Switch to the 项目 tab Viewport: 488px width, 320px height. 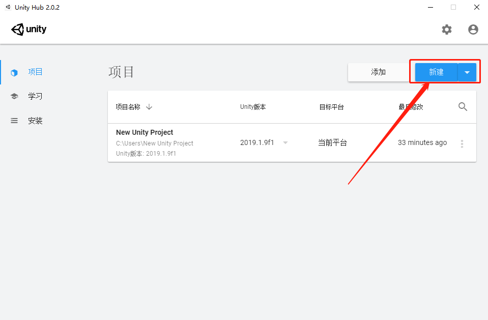point(35,72)
